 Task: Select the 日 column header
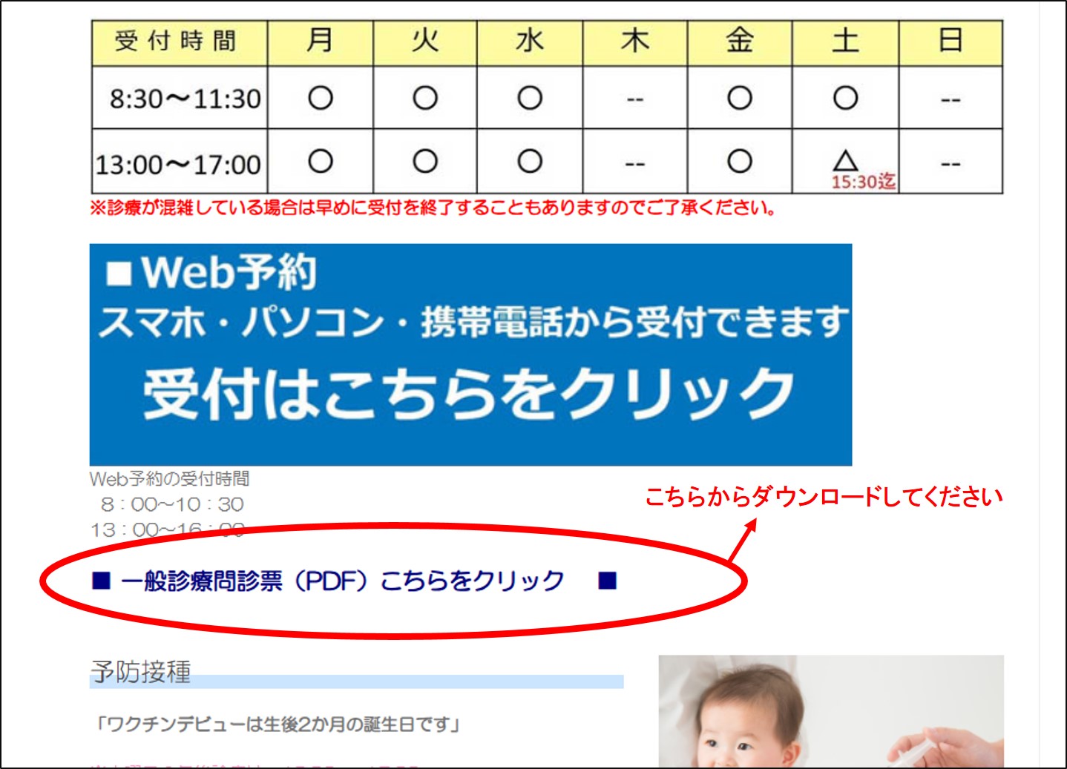[951, 42]
